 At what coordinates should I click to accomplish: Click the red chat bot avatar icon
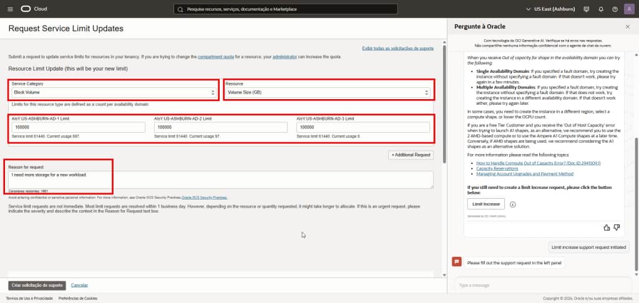(457, 262)
